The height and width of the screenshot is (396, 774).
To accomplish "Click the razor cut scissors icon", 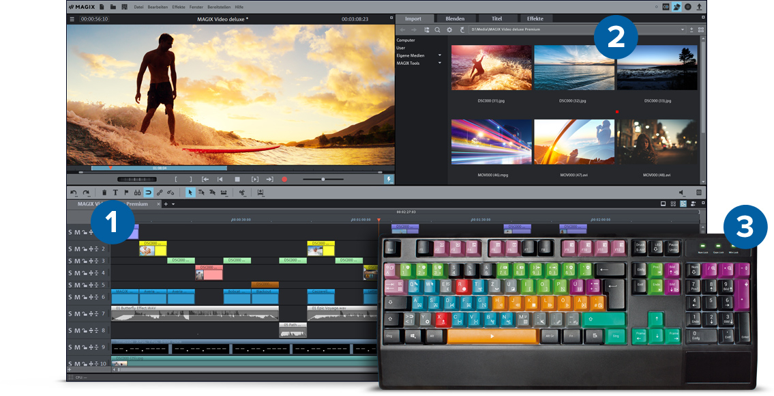I will pyautogui.click(x=242, y=193).
